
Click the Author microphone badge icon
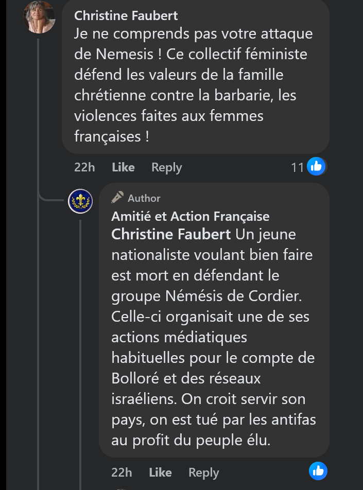tap(117, 198)
